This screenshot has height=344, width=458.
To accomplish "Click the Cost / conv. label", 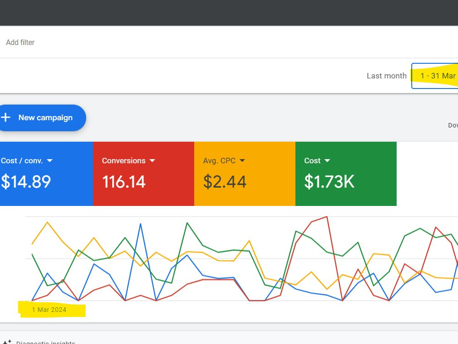I will click(x=22, y=161).
